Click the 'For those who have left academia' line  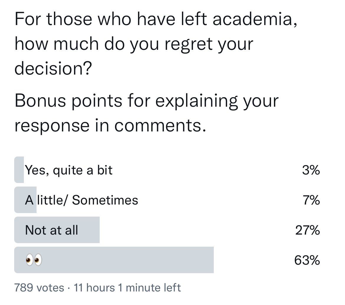(x=156, y=19)
